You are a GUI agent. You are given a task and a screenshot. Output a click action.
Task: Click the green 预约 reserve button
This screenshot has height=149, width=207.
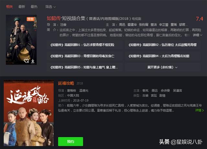[x=71, y=142]
